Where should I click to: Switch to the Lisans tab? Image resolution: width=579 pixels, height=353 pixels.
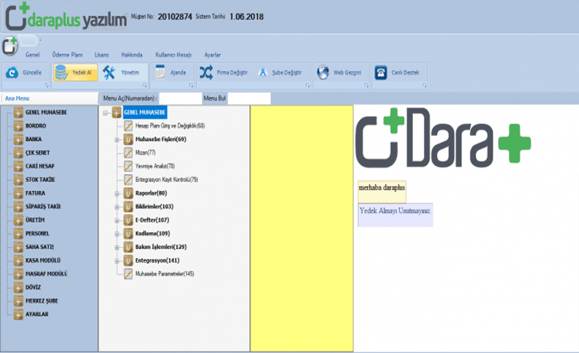click(102, 54)
